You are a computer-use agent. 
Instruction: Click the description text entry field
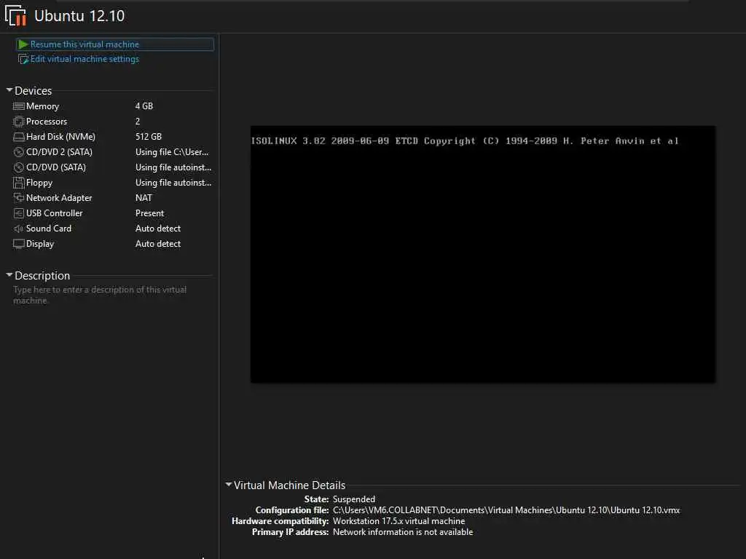(112, 295)
